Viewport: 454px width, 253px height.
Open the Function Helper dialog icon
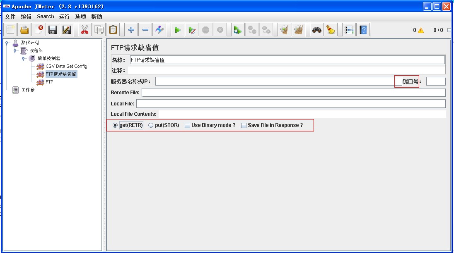(349, 30)
